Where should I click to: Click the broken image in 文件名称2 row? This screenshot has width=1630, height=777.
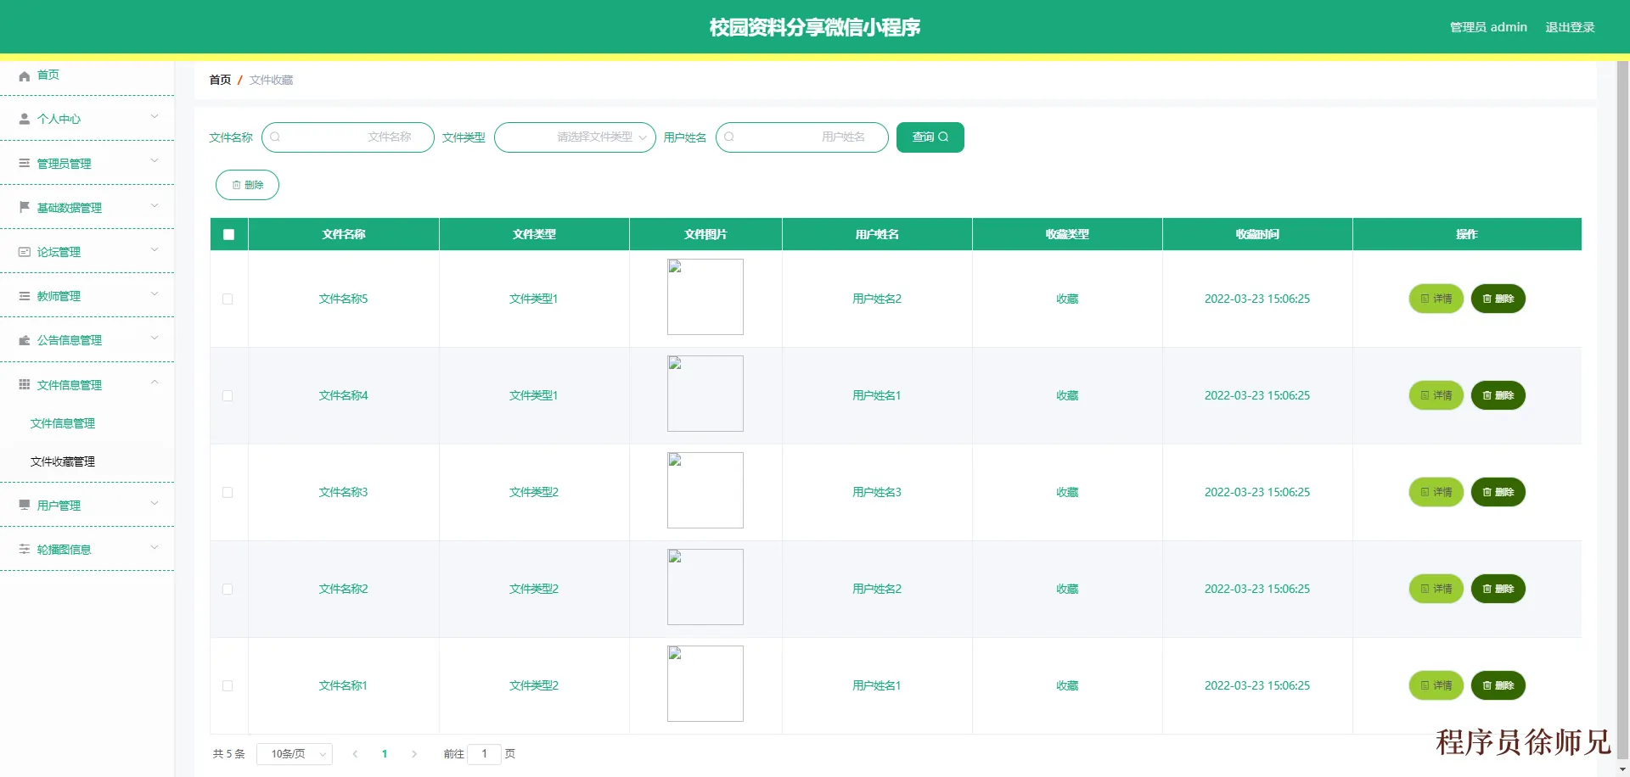tap(705, 587)
